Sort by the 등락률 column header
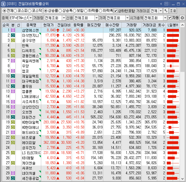This screenshot has height=182, width=186. click(x=78, y=25)
